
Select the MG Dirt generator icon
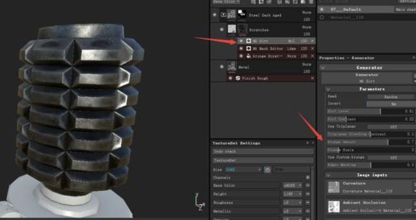point(249,40)
